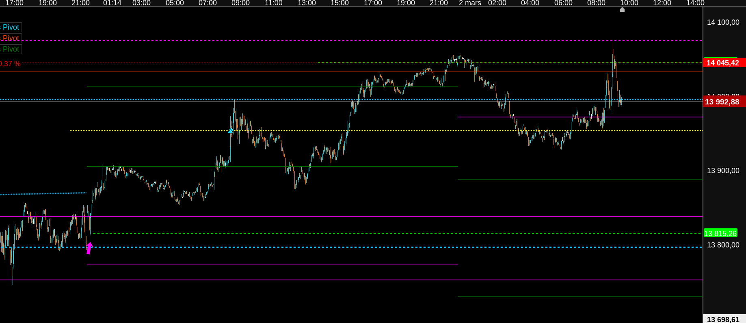
Task: Click the 13 992,88 current price tag
Action: [724, 102]
